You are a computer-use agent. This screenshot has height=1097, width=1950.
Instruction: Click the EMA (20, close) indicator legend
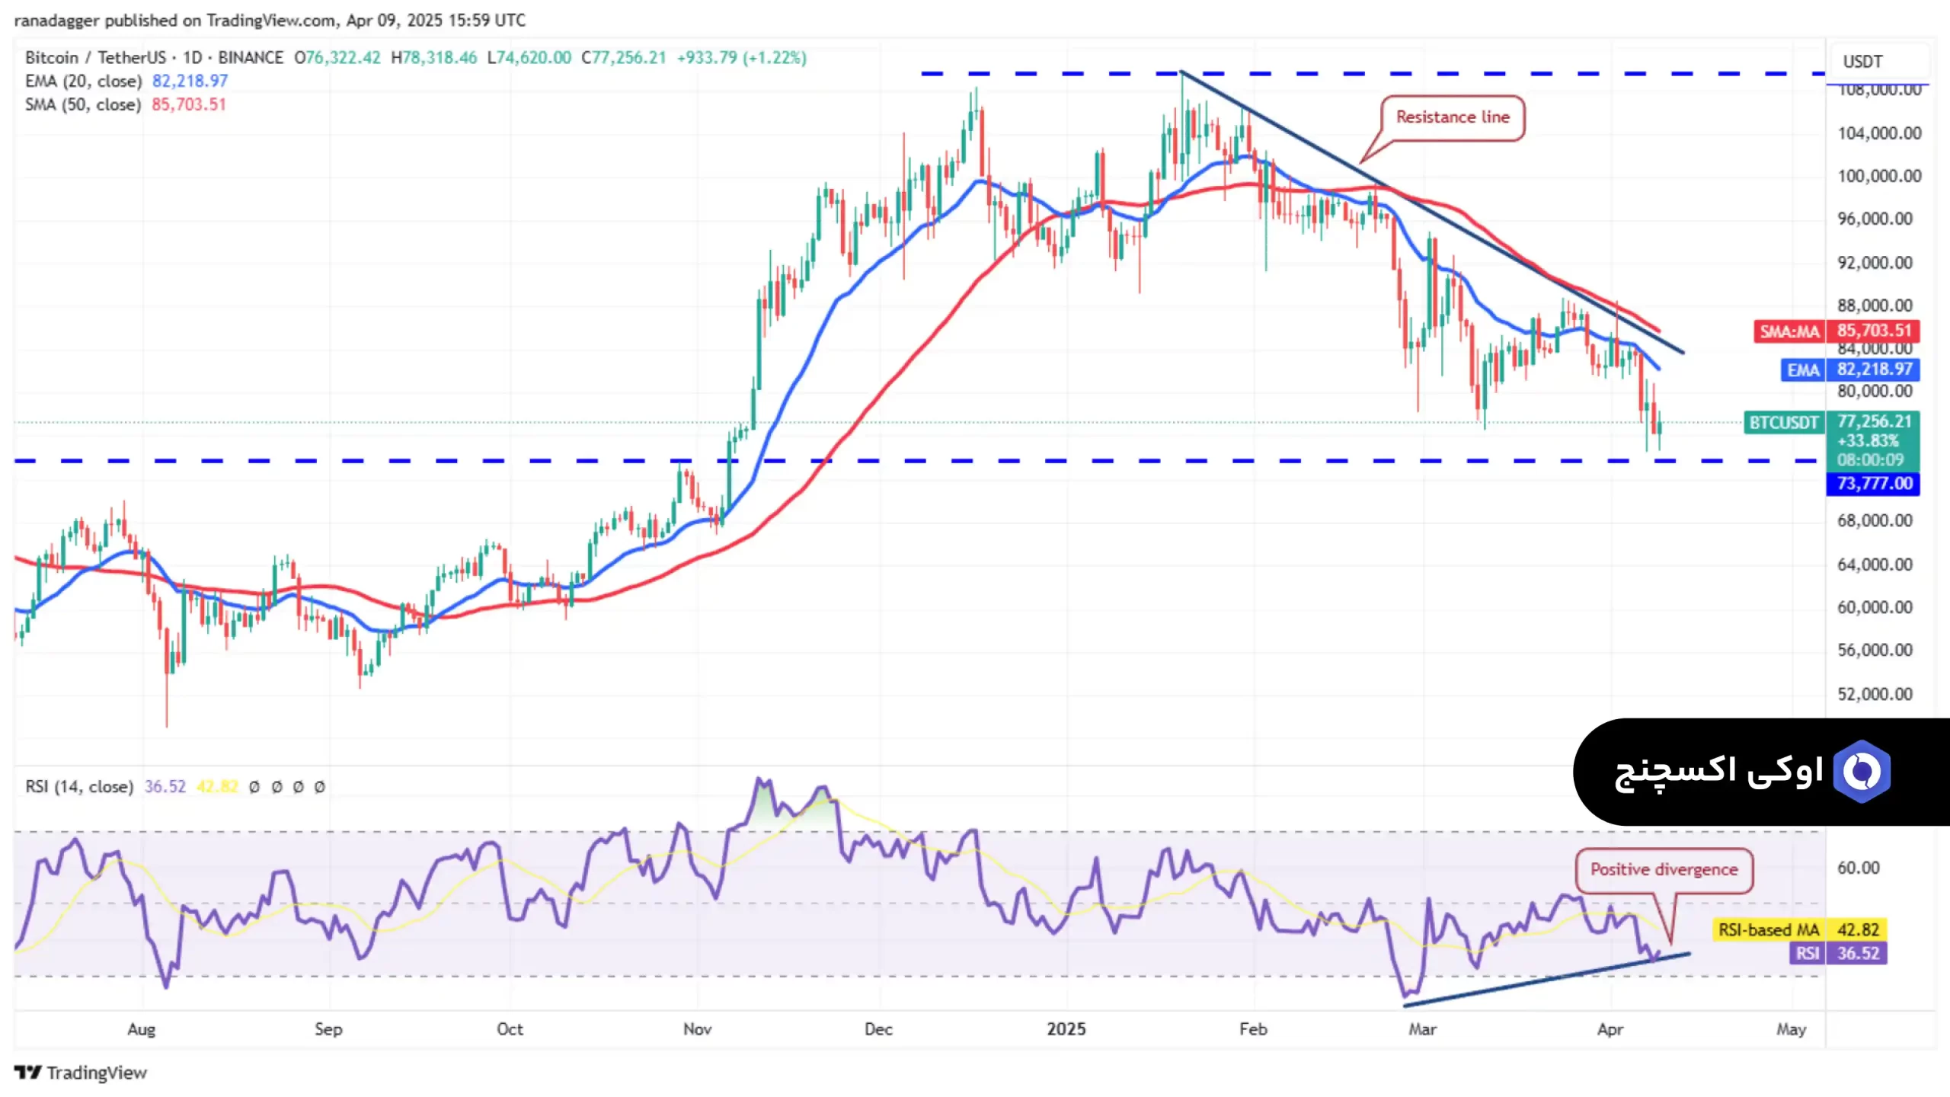pyautogui.click(x=84, y=81)
